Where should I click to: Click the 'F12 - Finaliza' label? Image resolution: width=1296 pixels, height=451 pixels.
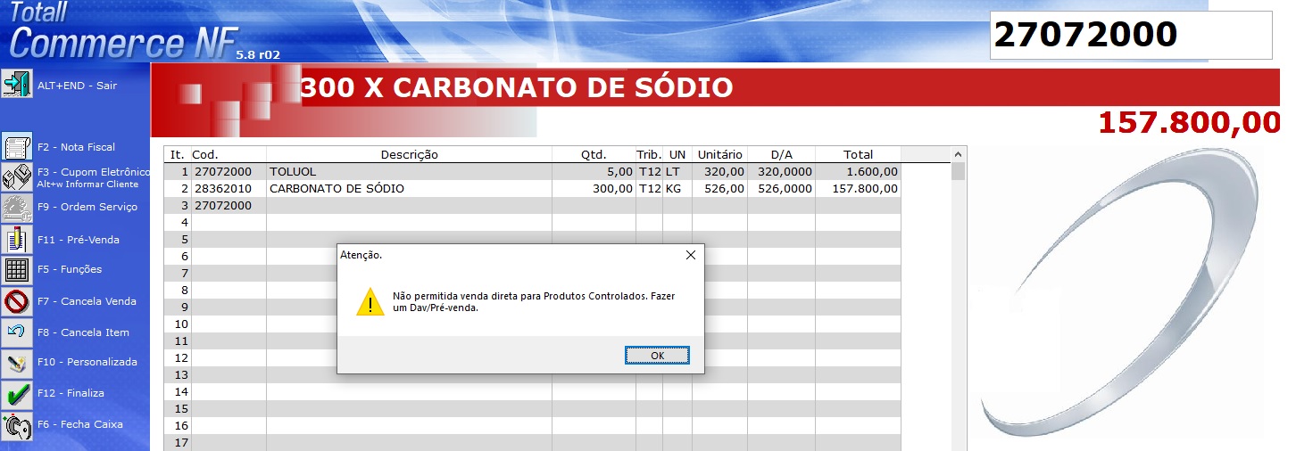[x=71, y=393]
